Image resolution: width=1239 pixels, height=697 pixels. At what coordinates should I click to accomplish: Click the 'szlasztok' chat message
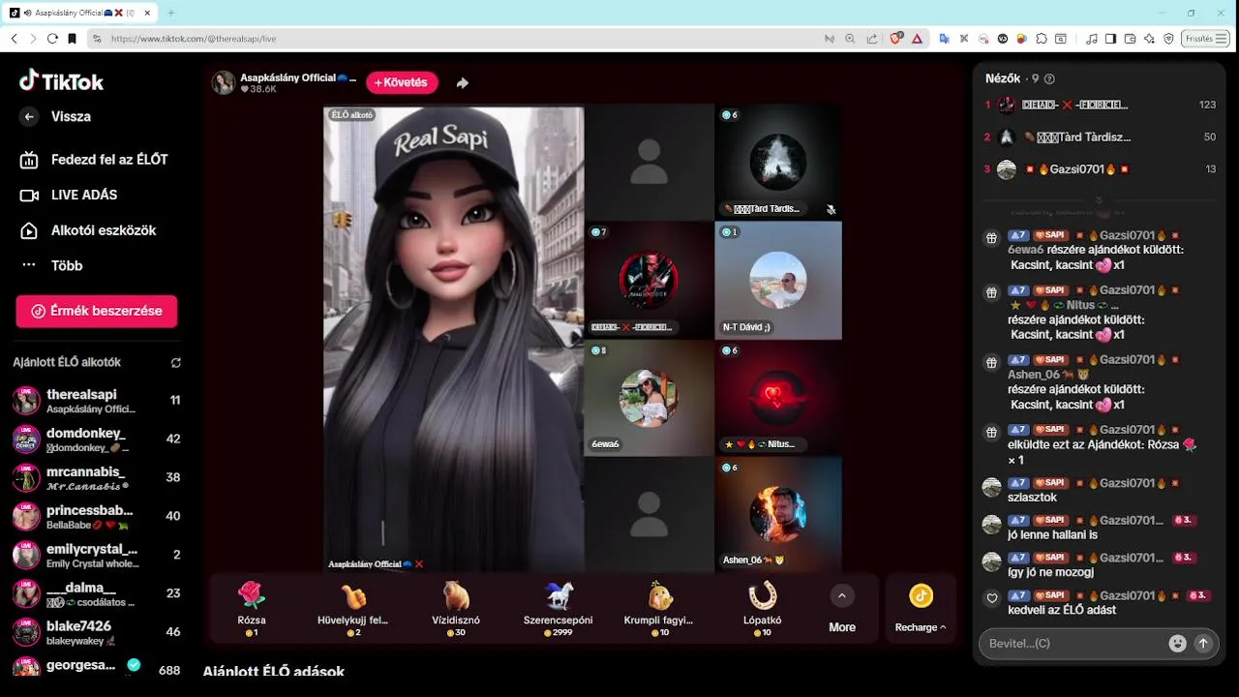(x=1034, y=498)
